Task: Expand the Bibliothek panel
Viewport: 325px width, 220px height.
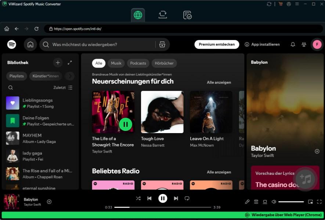Action: coord(70,62)
